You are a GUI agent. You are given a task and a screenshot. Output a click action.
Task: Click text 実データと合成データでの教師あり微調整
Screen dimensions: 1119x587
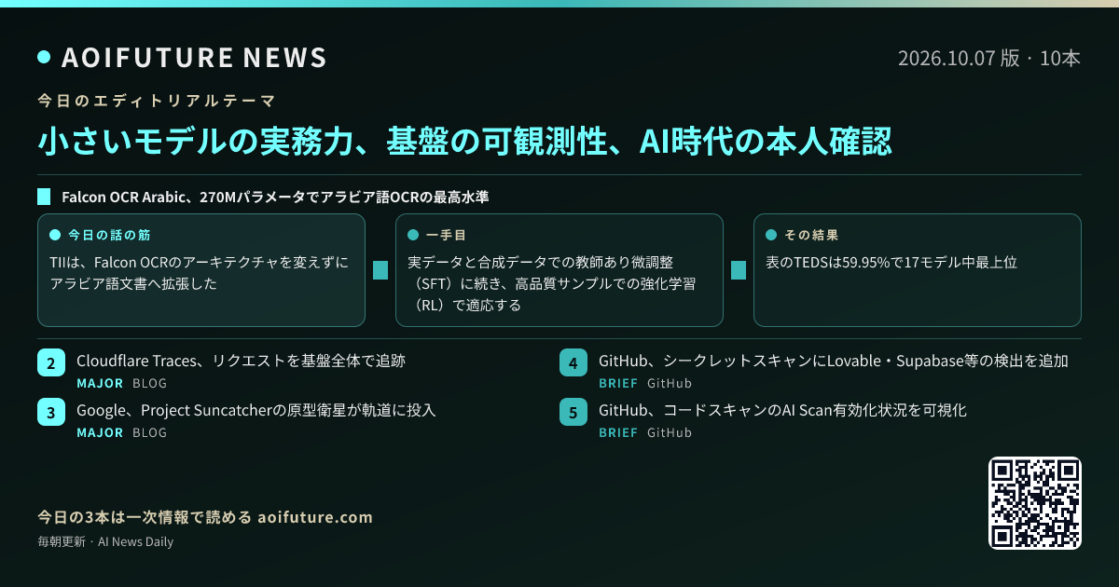(x=553, y=283)
